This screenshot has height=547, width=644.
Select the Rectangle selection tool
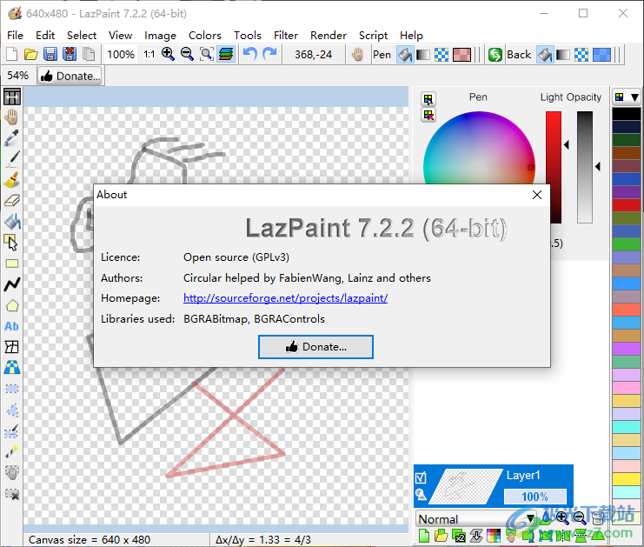pos(12,389)
